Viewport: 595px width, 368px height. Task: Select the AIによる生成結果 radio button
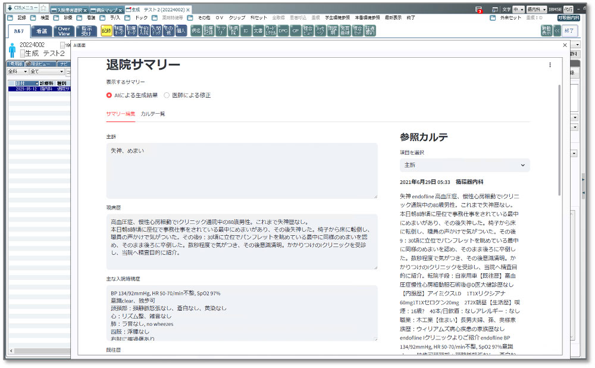tap(109, 95)
